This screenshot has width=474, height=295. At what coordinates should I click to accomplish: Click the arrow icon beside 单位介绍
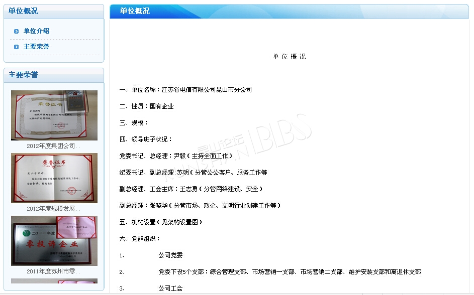16,31
